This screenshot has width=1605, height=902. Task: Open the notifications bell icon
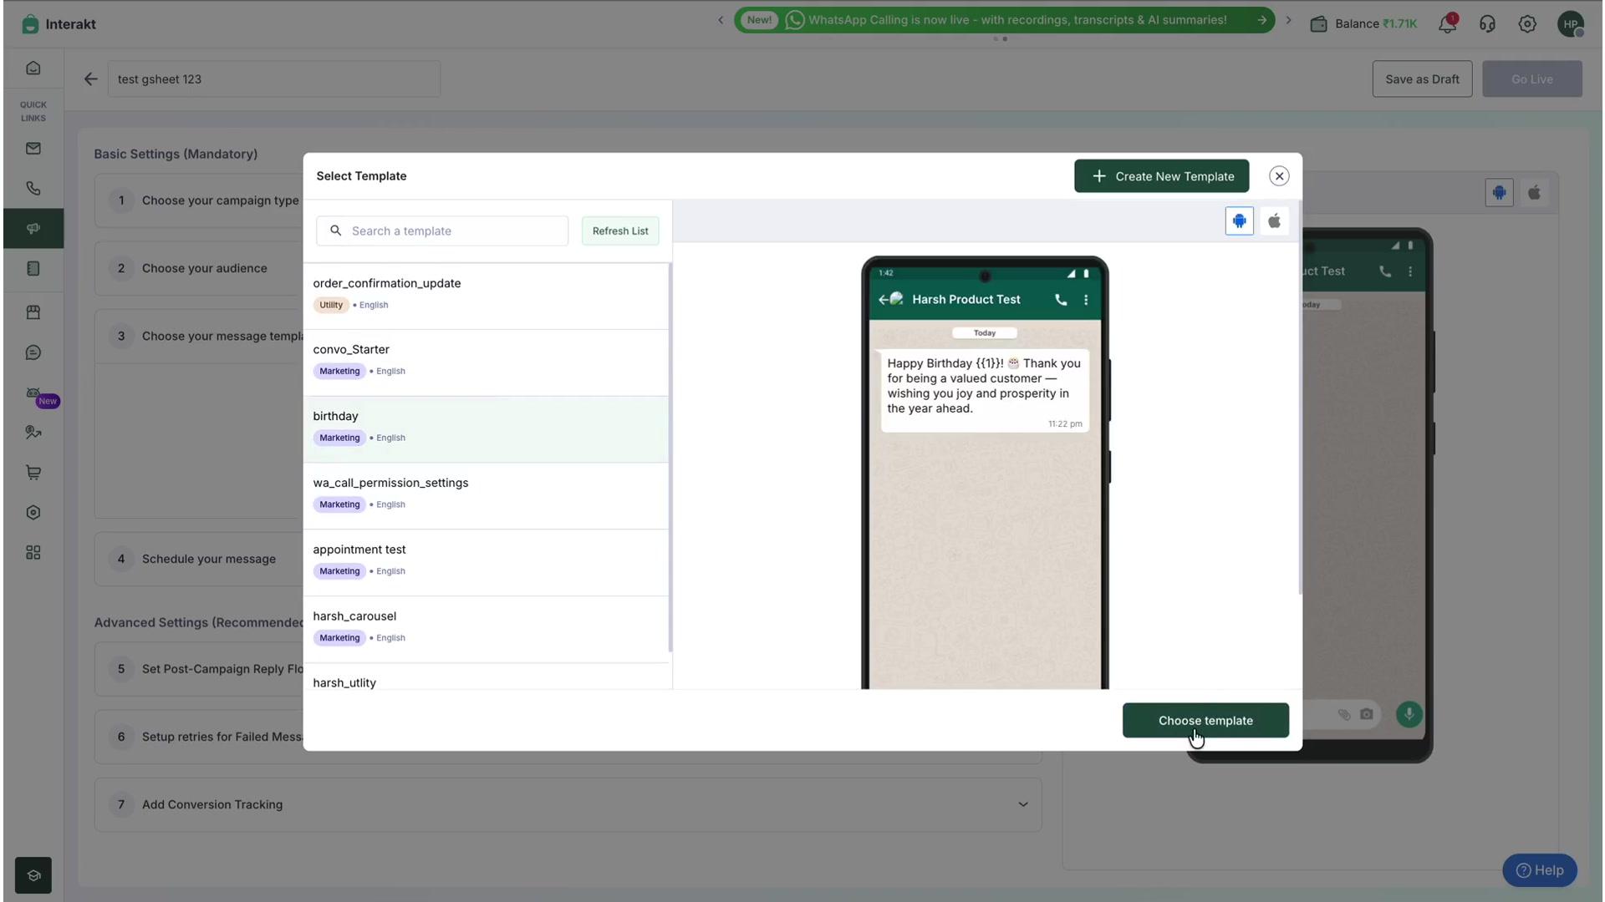[1447, 23]
